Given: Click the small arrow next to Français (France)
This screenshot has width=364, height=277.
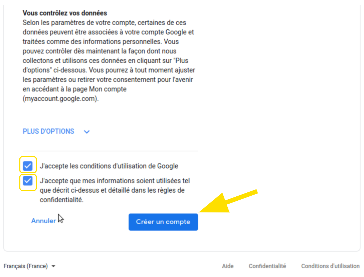Looking at the screenshot, I should coord(53,266).
